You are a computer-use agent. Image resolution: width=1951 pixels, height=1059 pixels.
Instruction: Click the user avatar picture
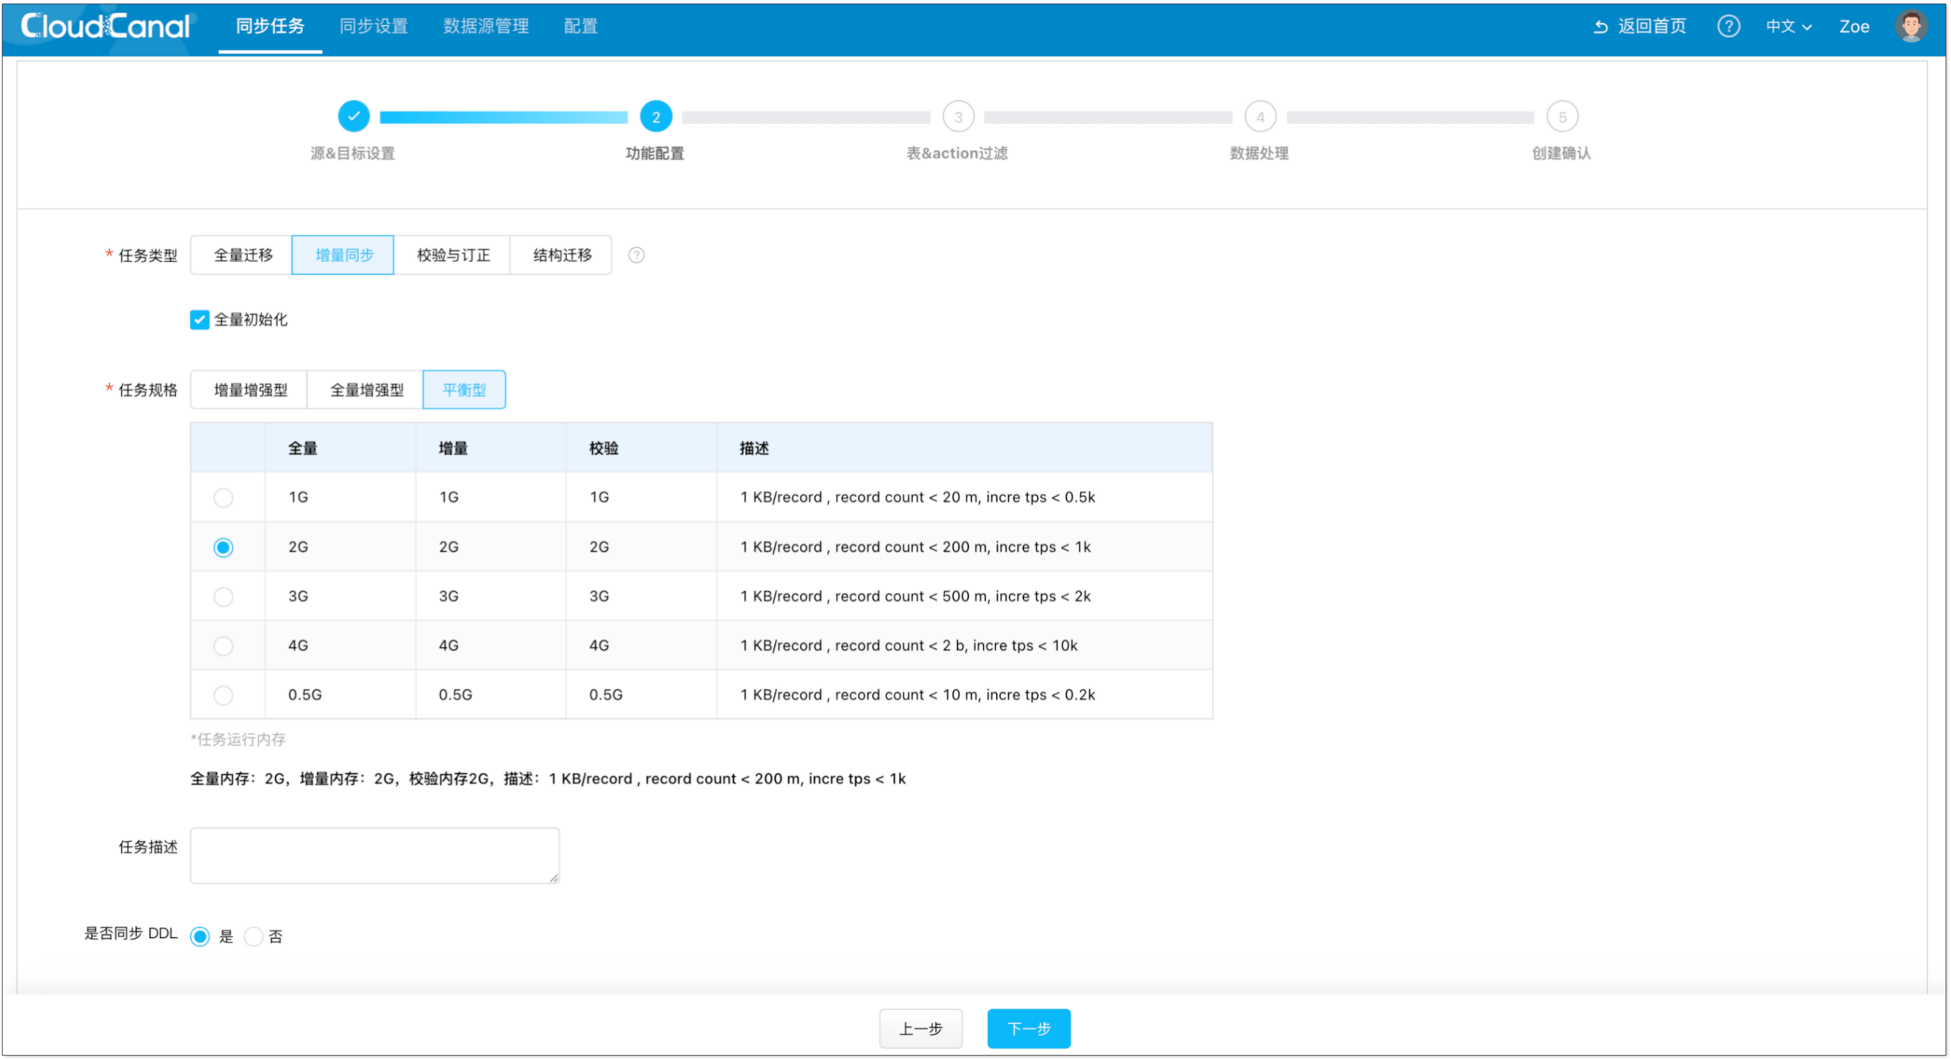1910,27
